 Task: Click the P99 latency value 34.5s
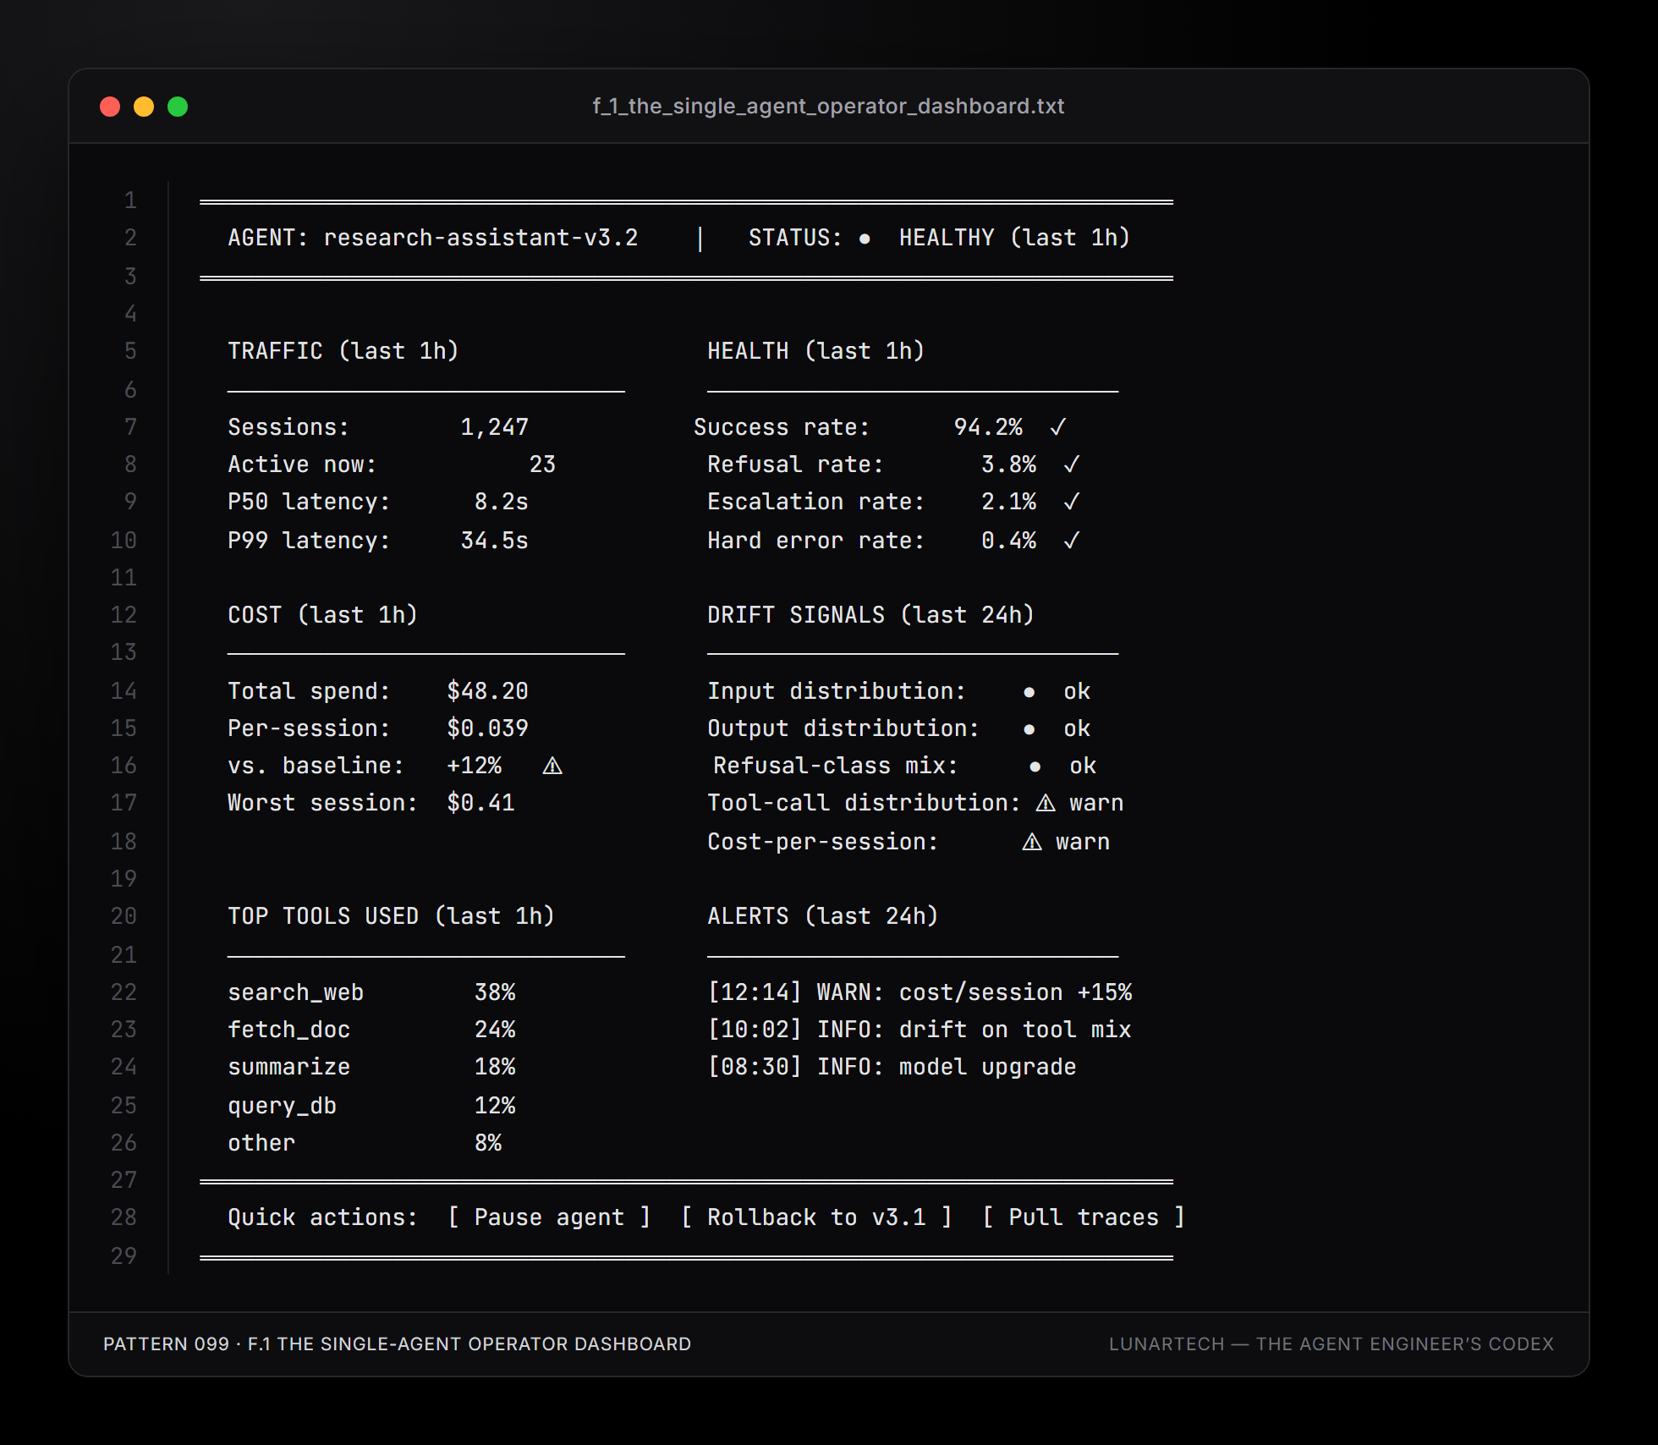coord(495,541)
